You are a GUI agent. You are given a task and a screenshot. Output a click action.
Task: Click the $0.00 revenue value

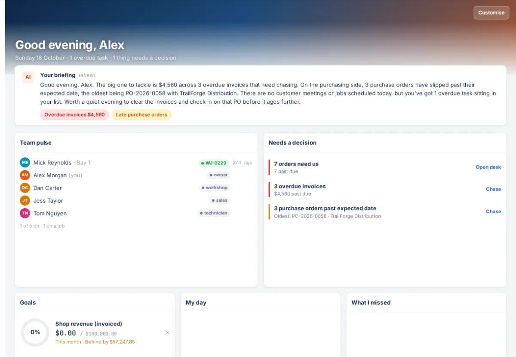[66, 333]
